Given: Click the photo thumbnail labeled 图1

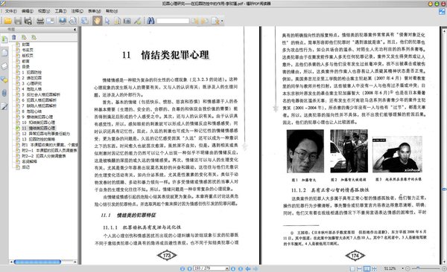Looking at the screenshot, I should click(305, 151).
